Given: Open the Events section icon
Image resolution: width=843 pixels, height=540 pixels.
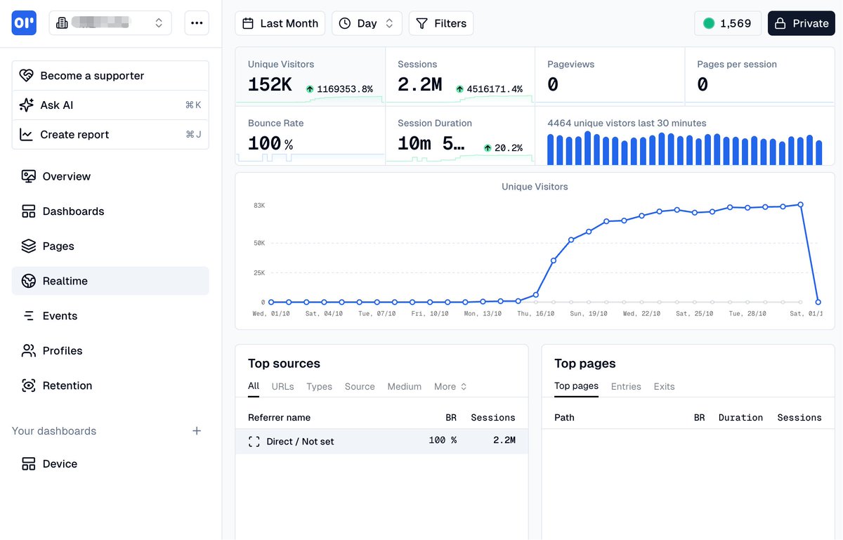Looking at the screenshot, I should tap(28, 315).
